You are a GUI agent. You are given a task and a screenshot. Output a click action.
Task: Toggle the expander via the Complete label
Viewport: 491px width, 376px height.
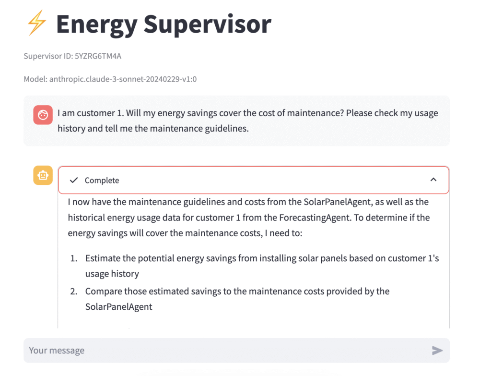point(102,181)
